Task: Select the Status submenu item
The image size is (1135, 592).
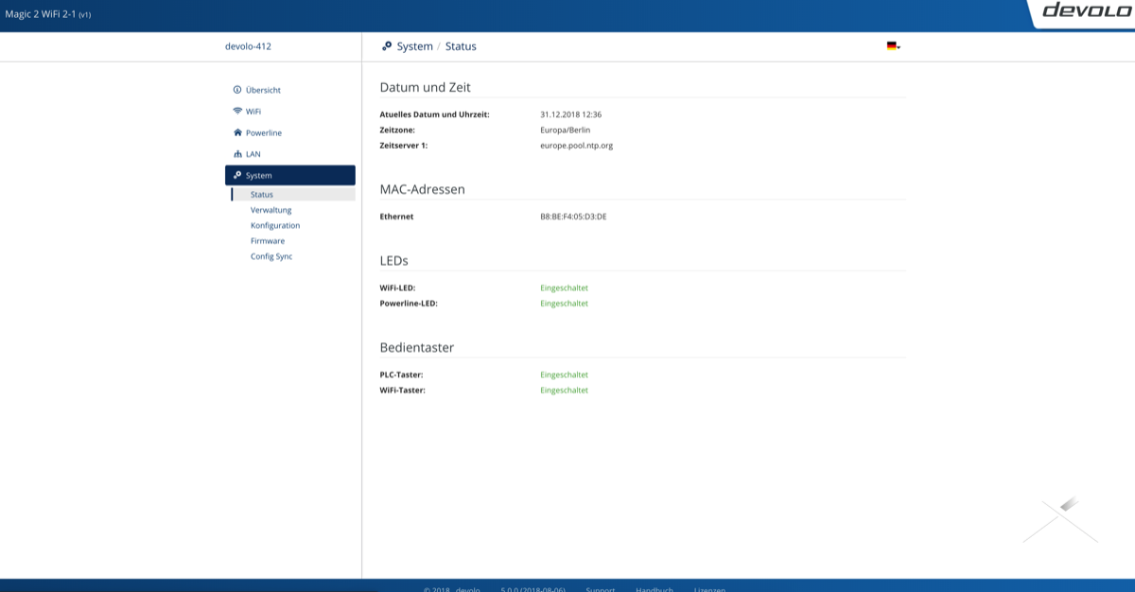Action: [262, 195]
